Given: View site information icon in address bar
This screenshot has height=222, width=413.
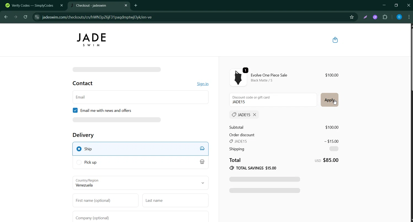Looking at the screenshot, I should (x=37, y=17).
